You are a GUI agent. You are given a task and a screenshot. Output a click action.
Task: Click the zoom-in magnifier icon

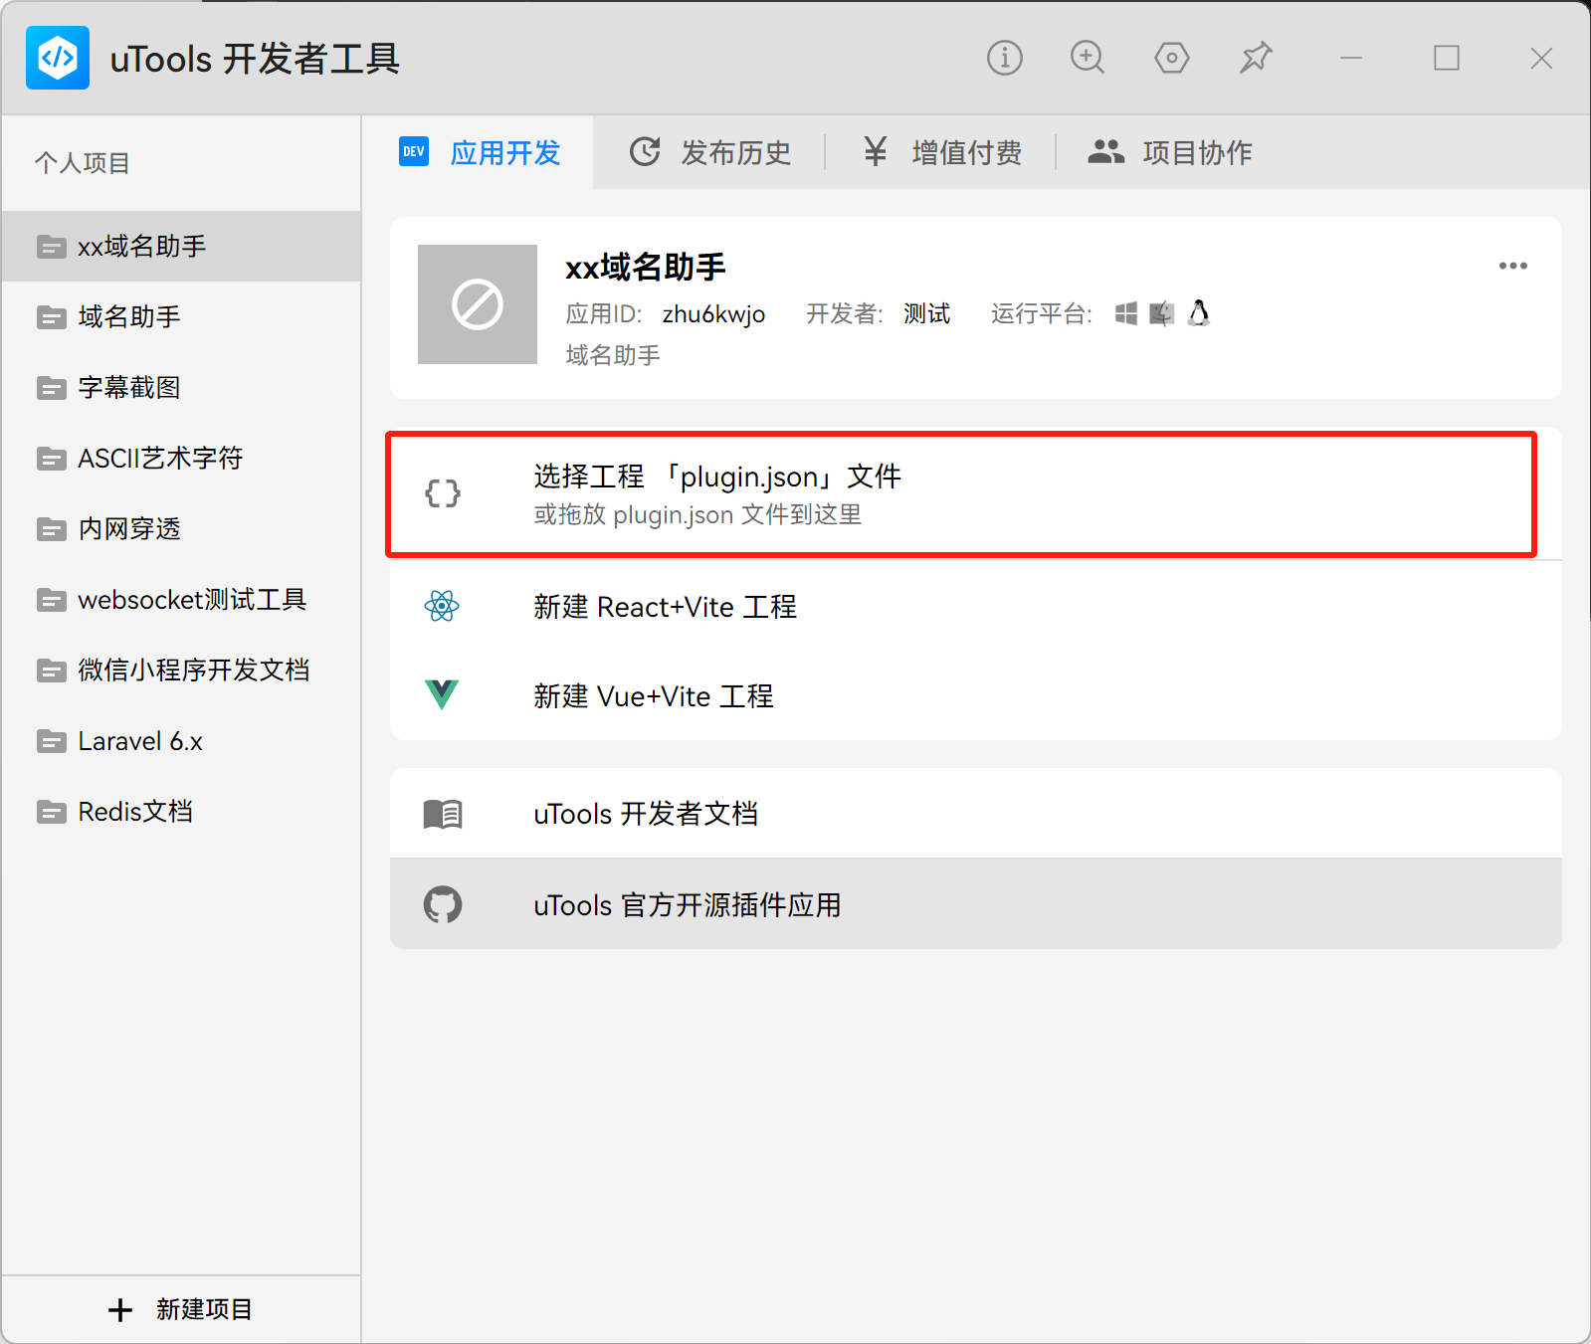1087,58
